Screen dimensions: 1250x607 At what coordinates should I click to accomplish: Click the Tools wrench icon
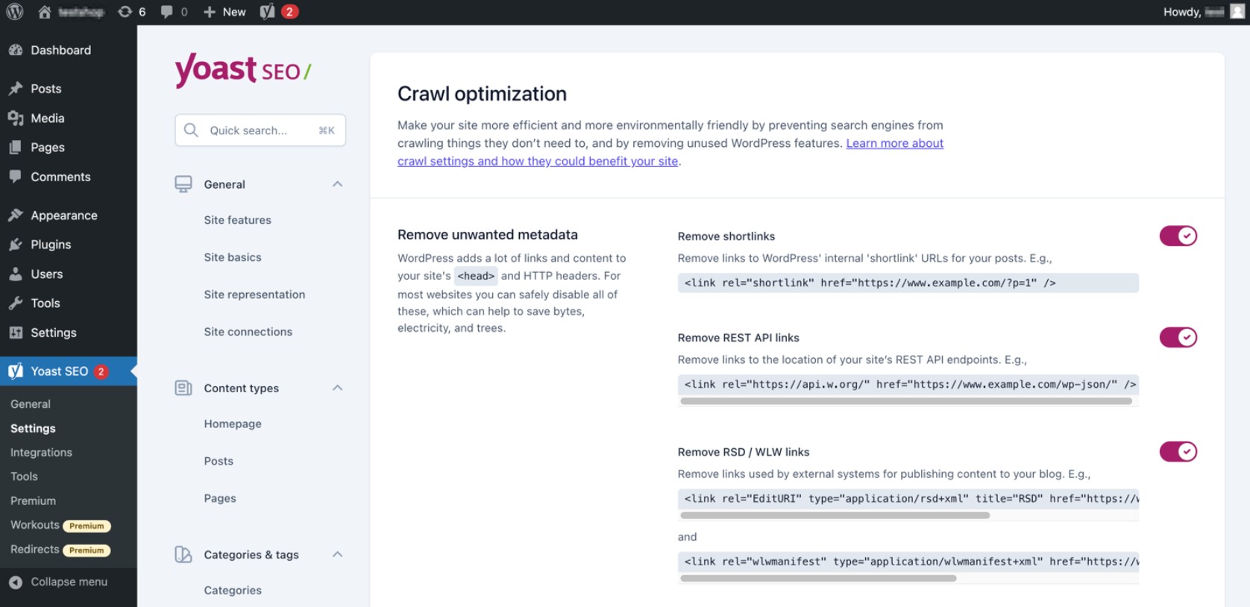pos(16,303)
